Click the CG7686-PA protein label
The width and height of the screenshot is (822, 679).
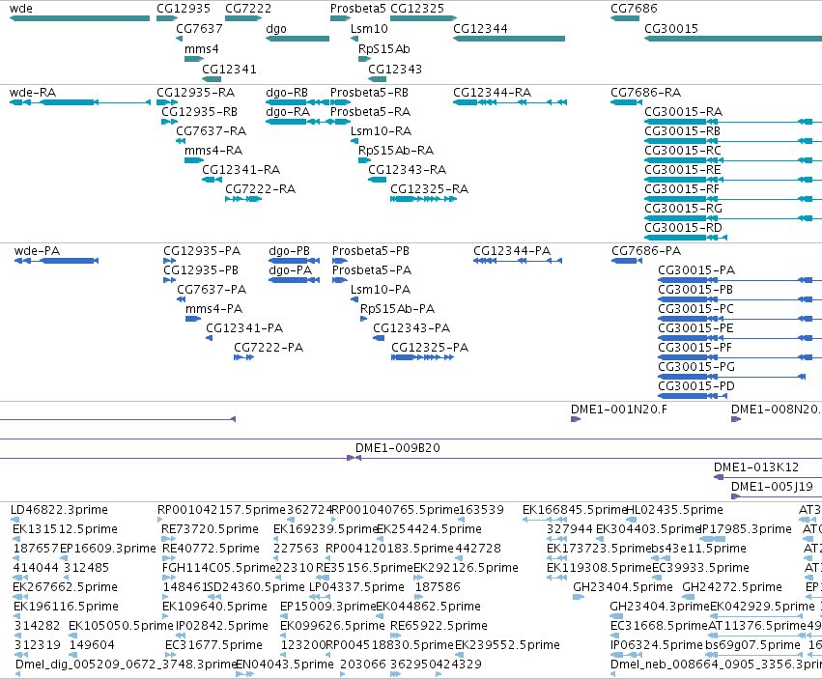point(646,251)
